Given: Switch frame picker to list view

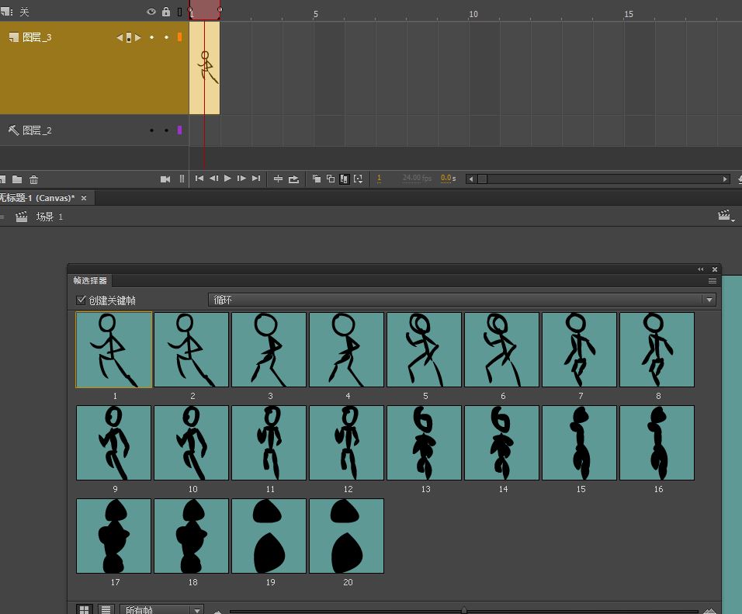Looking at the screenshot, I should pos(105,610).
